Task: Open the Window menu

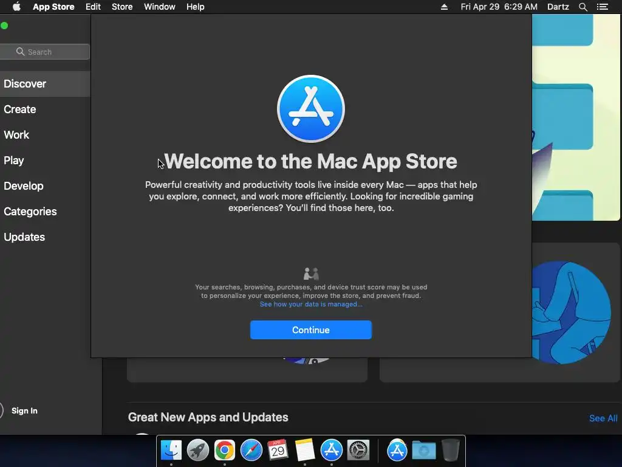Action: 160,7
